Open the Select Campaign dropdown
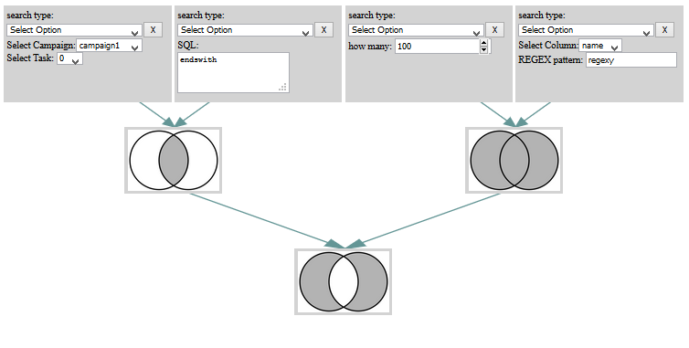 [x=109, y=46]
